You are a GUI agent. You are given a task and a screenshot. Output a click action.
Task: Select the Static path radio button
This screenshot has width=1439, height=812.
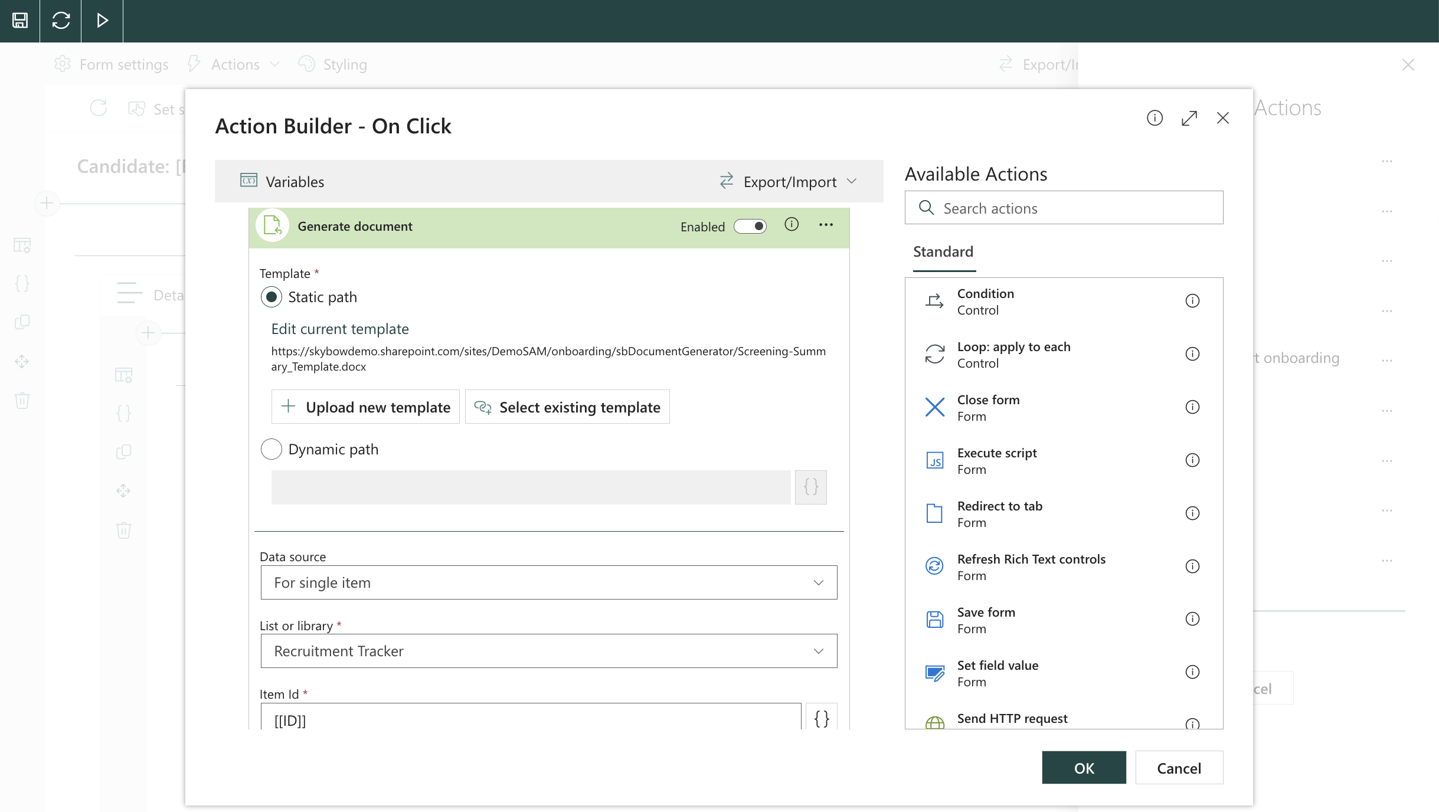coord(271,297)
